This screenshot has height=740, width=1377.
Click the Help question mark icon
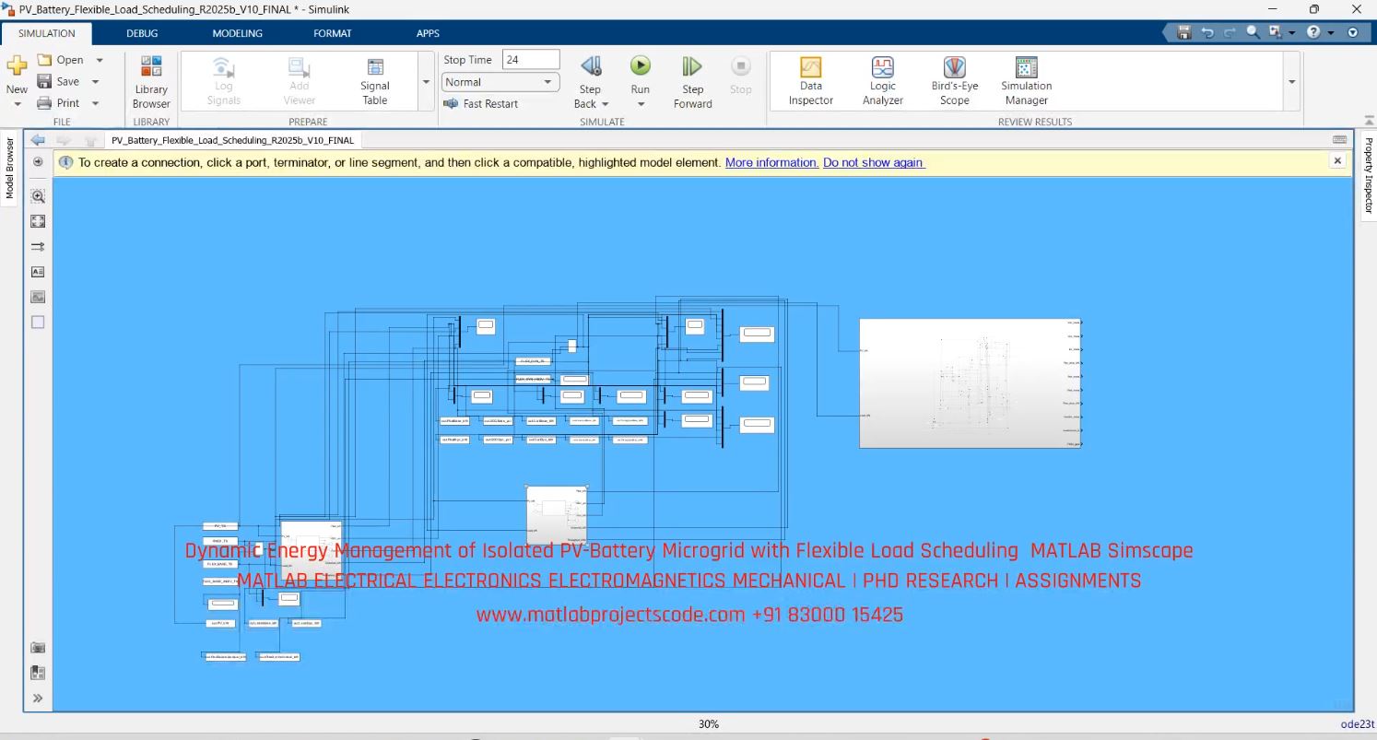tap(1312, 32)
